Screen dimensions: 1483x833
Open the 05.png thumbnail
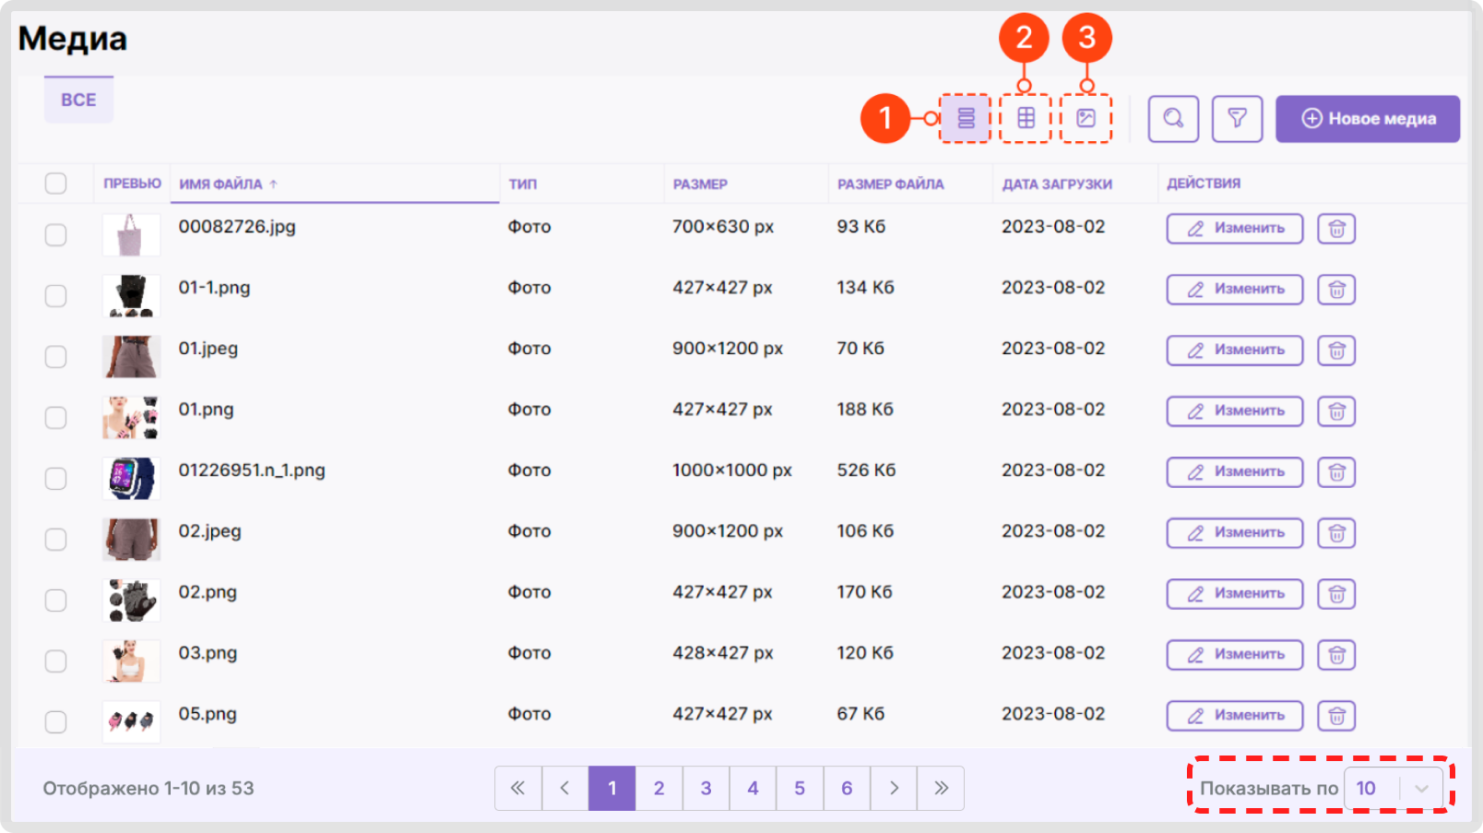click(x=131, y=721)
